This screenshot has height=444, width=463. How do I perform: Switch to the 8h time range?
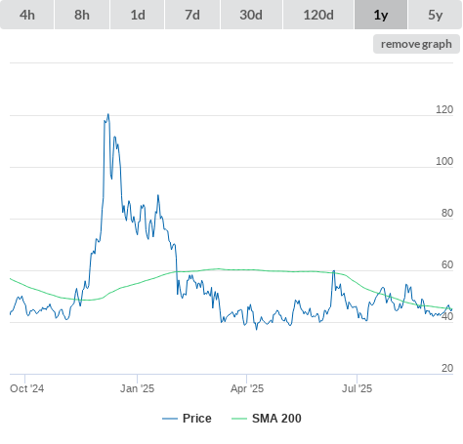coord(82,15)
